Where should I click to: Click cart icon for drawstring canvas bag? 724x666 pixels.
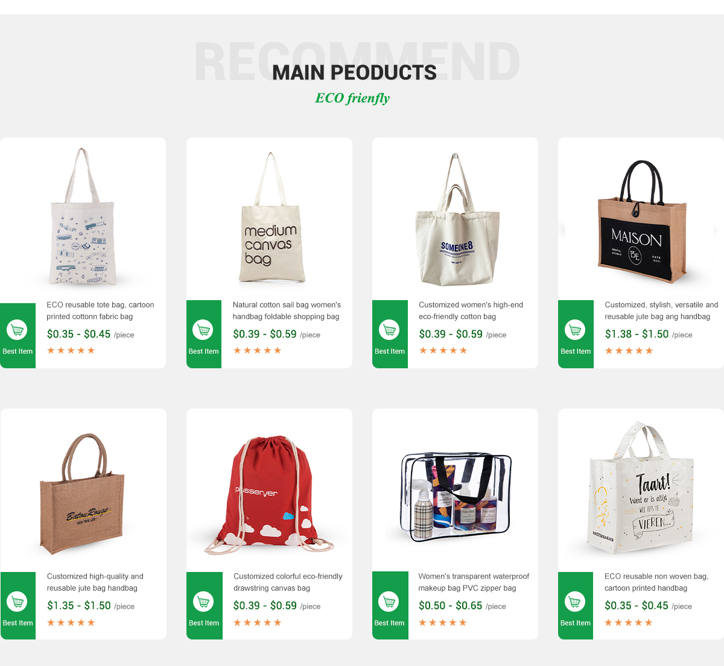click(x=204, y=602)
